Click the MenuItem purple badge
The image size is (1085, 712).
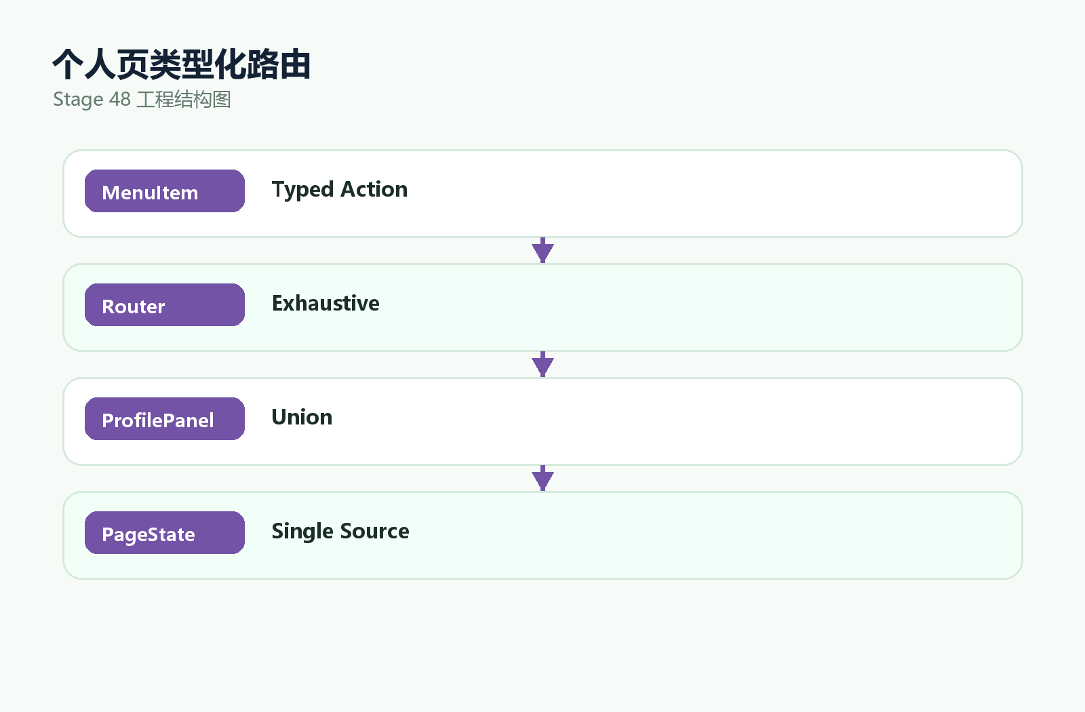[165, 191]
